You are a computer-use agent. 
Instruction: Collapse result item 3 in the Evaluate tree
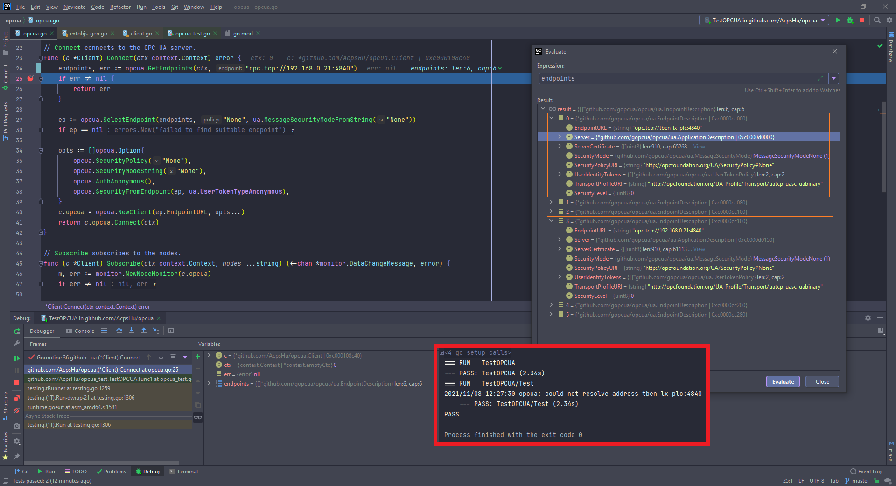point(551,221)
